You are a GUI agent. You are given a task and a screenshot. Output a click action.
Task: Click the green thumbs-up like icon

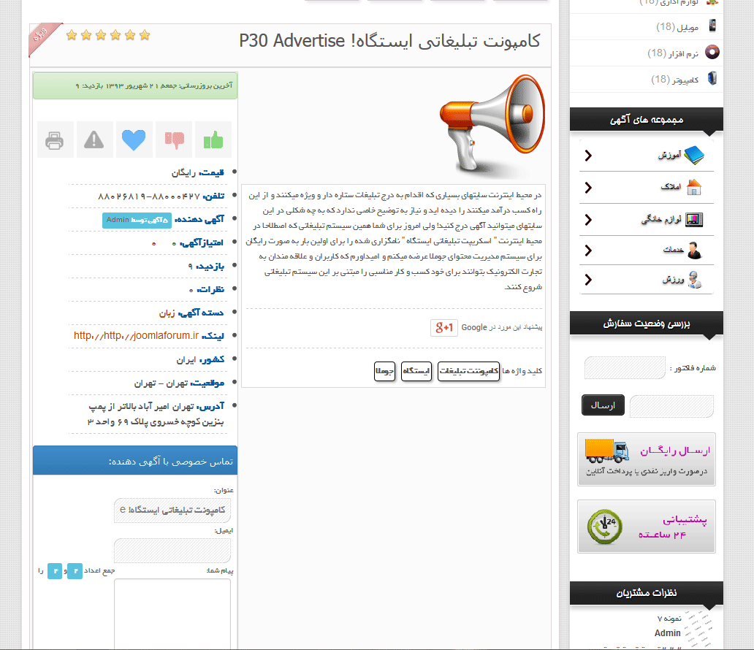click(x=213, y=139)
